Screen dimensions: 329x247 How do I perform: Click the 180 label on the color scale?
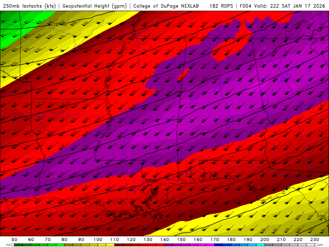231,240
